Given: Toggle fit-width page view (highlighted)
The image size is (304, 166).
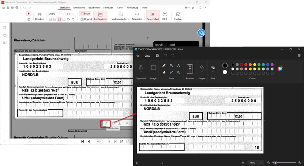Looking at the screenshot, I should point(59,19).
